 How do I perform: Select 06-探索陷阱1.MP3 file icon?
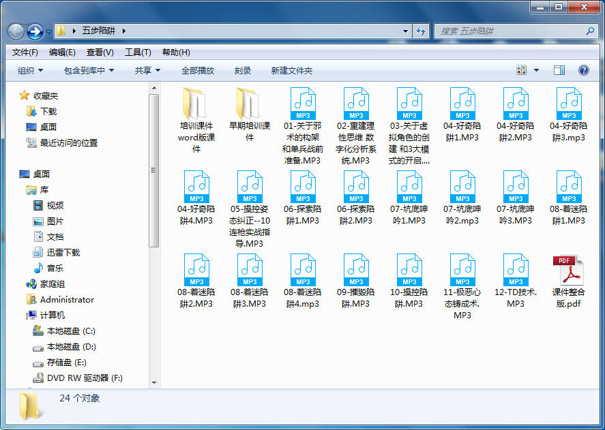(303, 187)
